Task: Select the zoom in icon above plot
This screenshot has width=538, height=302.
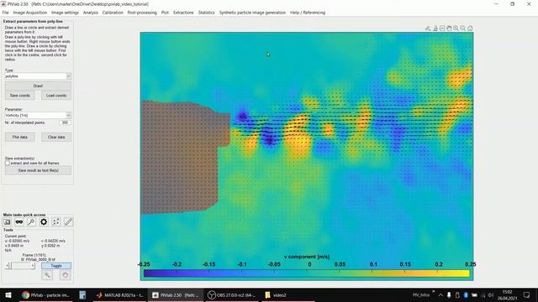Action: pos(456,29)
